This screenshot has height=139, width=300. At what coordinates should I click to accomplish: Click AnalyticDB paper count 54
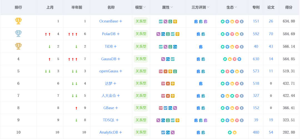click(271, 133)
